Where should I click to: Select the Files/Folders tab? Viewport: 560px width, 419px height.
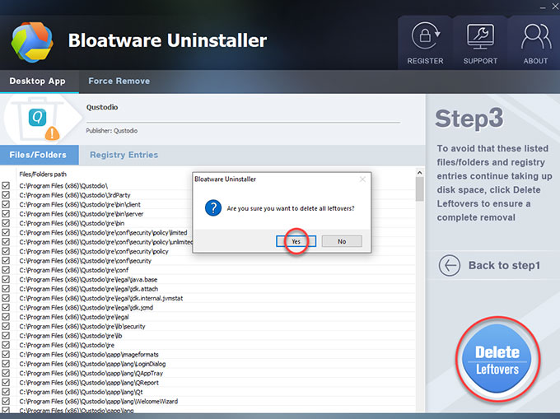click(x=38, y=155)
